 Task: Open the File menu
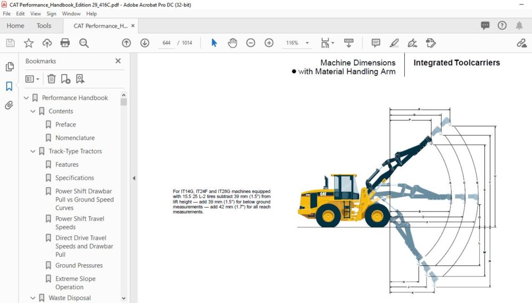[x=6, y=14]
